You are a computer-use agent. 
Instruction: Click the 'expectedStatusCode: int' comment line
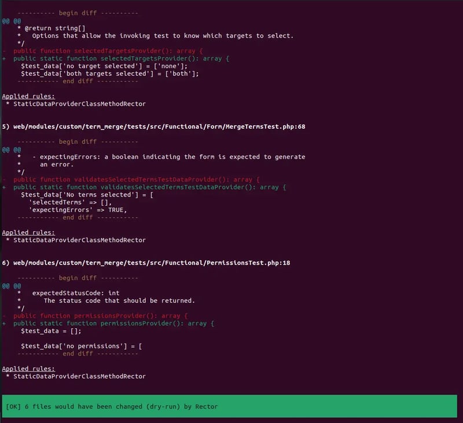[75, 293]
